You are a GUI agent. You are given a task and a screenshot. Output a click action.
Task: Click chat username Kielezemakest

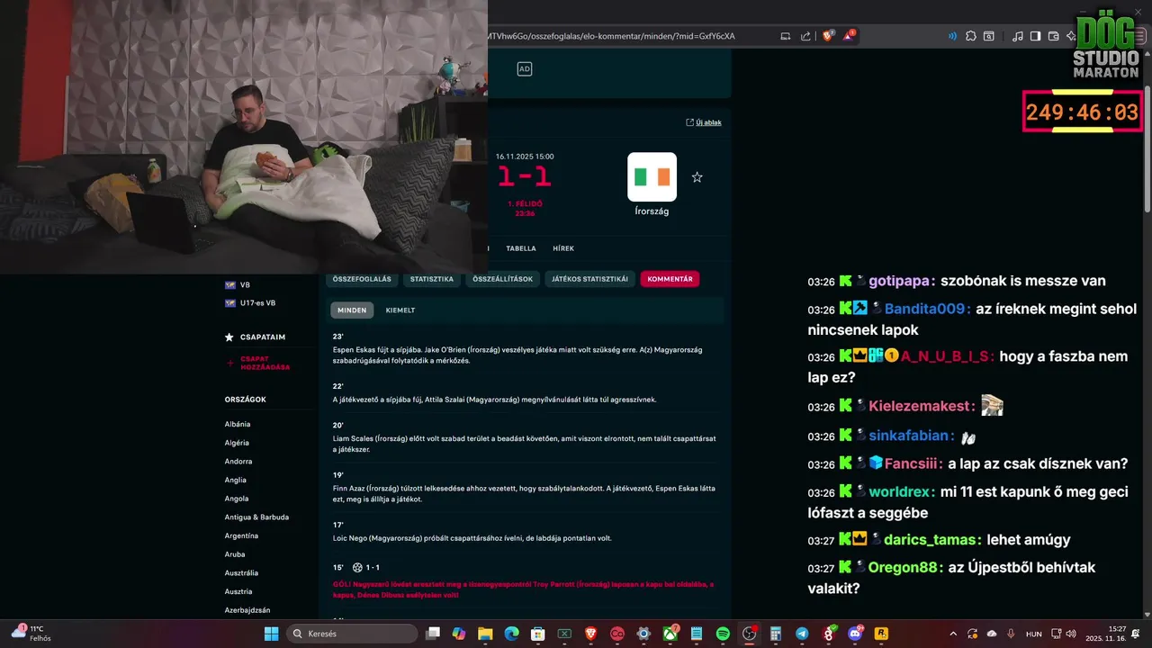coord(922,407)
